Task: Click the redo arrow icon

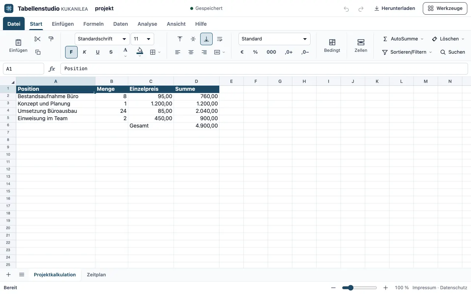Action: 361,8
